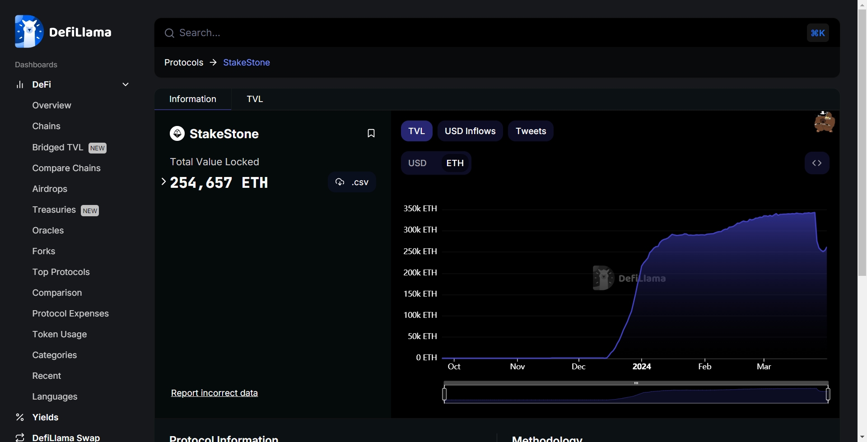This screenshot has width=867, height=442.
Task: Switch chart denomination to USD
Action: pos(417,163)
